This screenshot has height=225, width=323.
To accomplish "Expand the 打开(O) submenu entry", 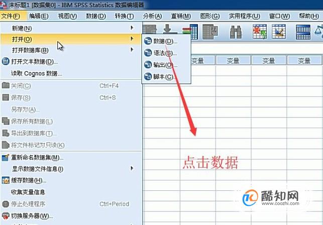I will pos(71,39).
